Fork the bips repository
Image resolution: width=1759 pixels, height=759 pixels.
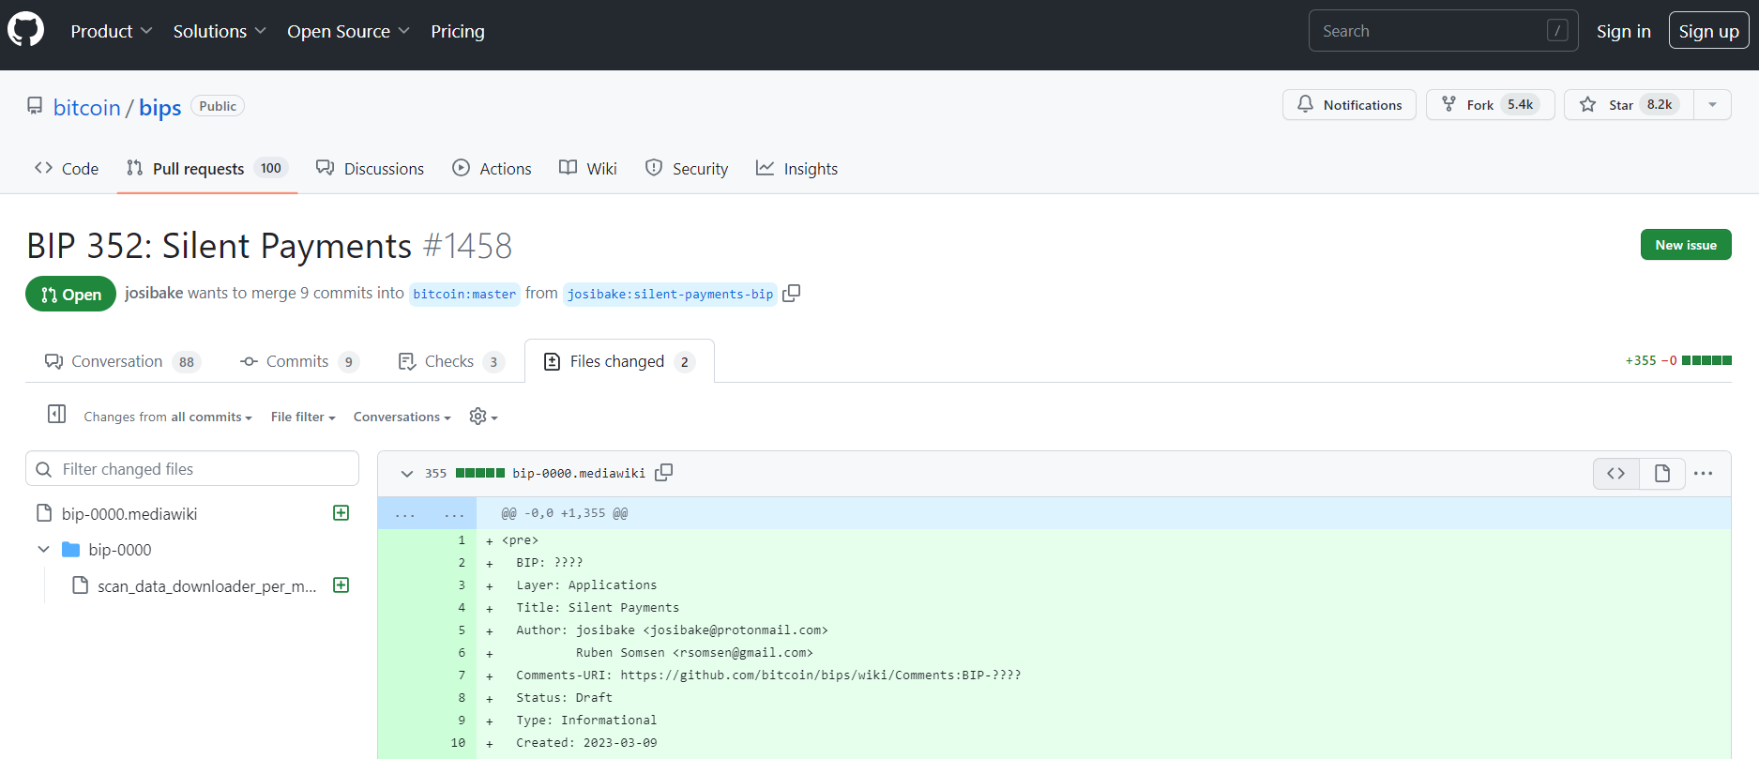(1490, 104)
